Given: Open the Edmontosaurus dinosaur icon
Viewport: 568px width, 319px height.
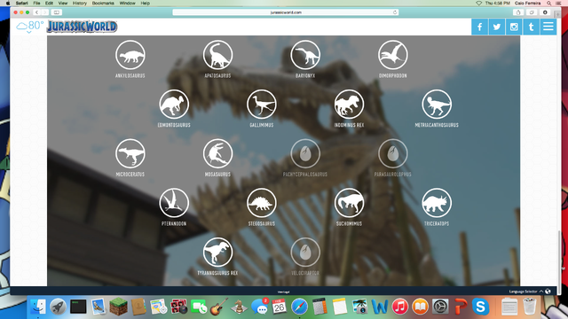Looking at the screenshot, I should 174,105.
